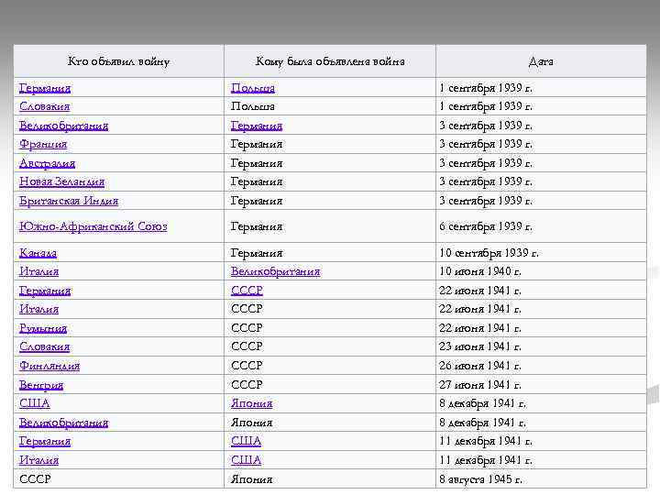The height and width of the screenshot is (495, 660).
Task: Select date 10 сентября 1939 г.
Action: pyautogui.click(x=489, y=253)
